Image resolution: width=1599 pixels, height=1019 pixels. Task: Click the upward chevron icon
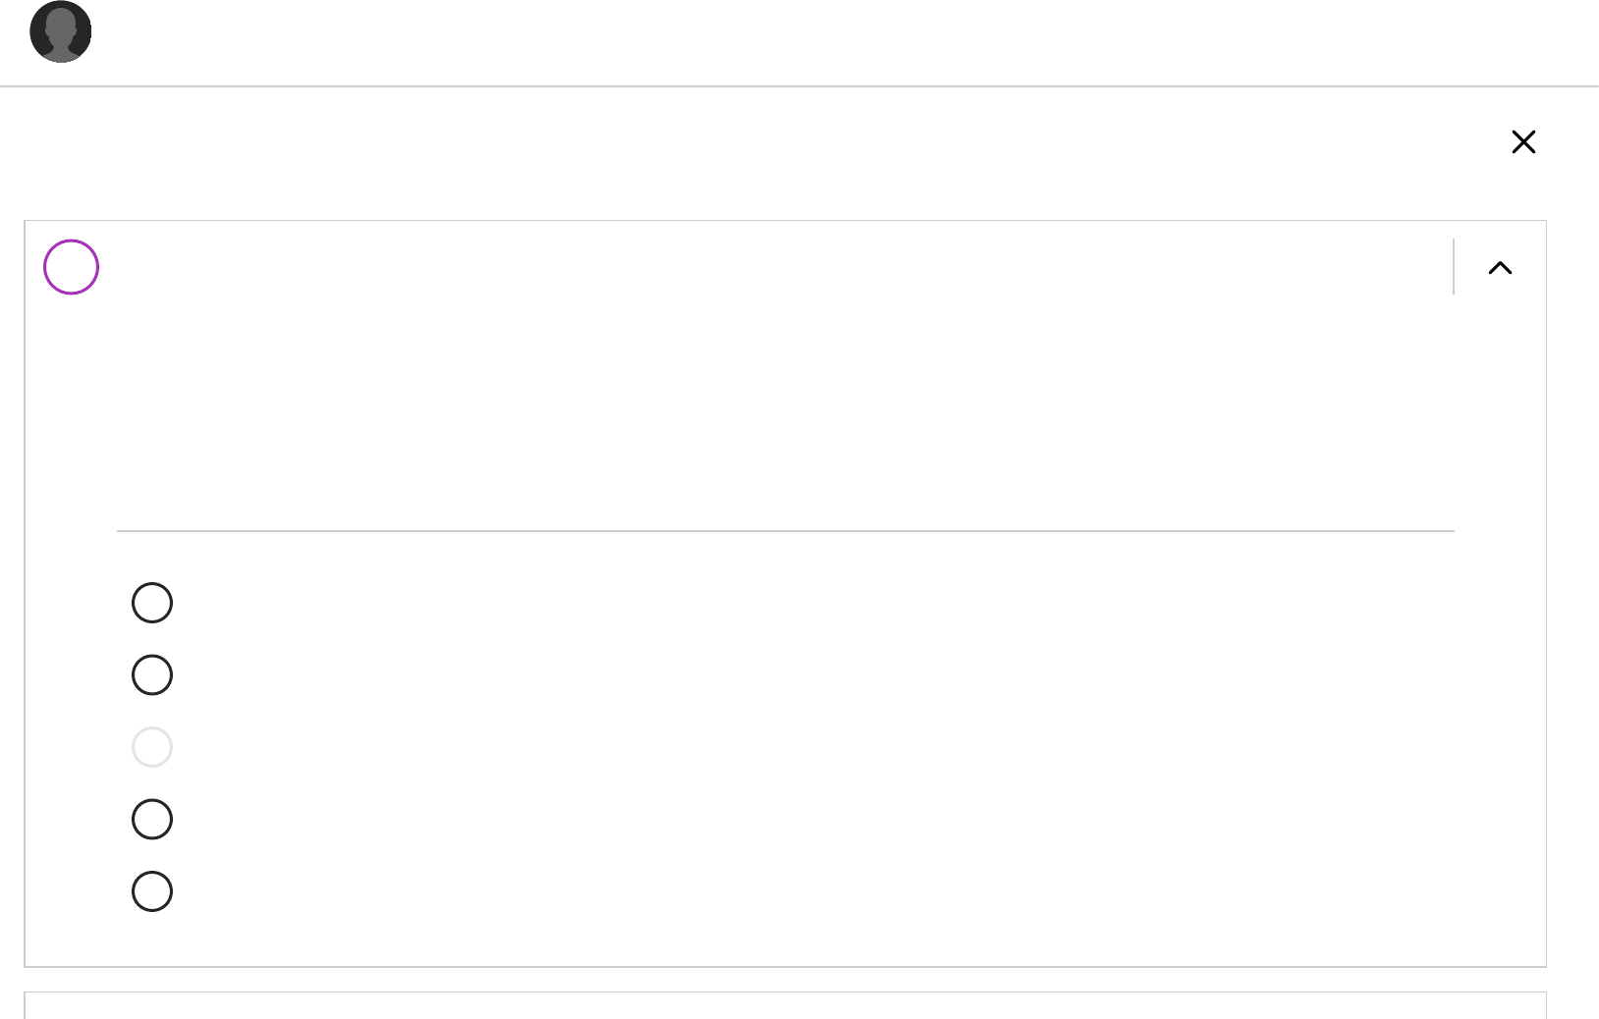1500,268
